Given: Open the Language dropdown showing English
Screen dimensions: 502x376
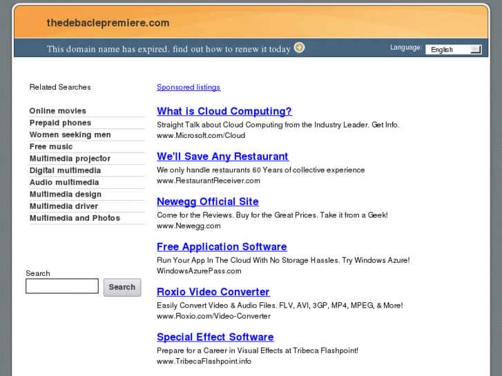Looking at the screenshot, I should (x=454, y=50).
